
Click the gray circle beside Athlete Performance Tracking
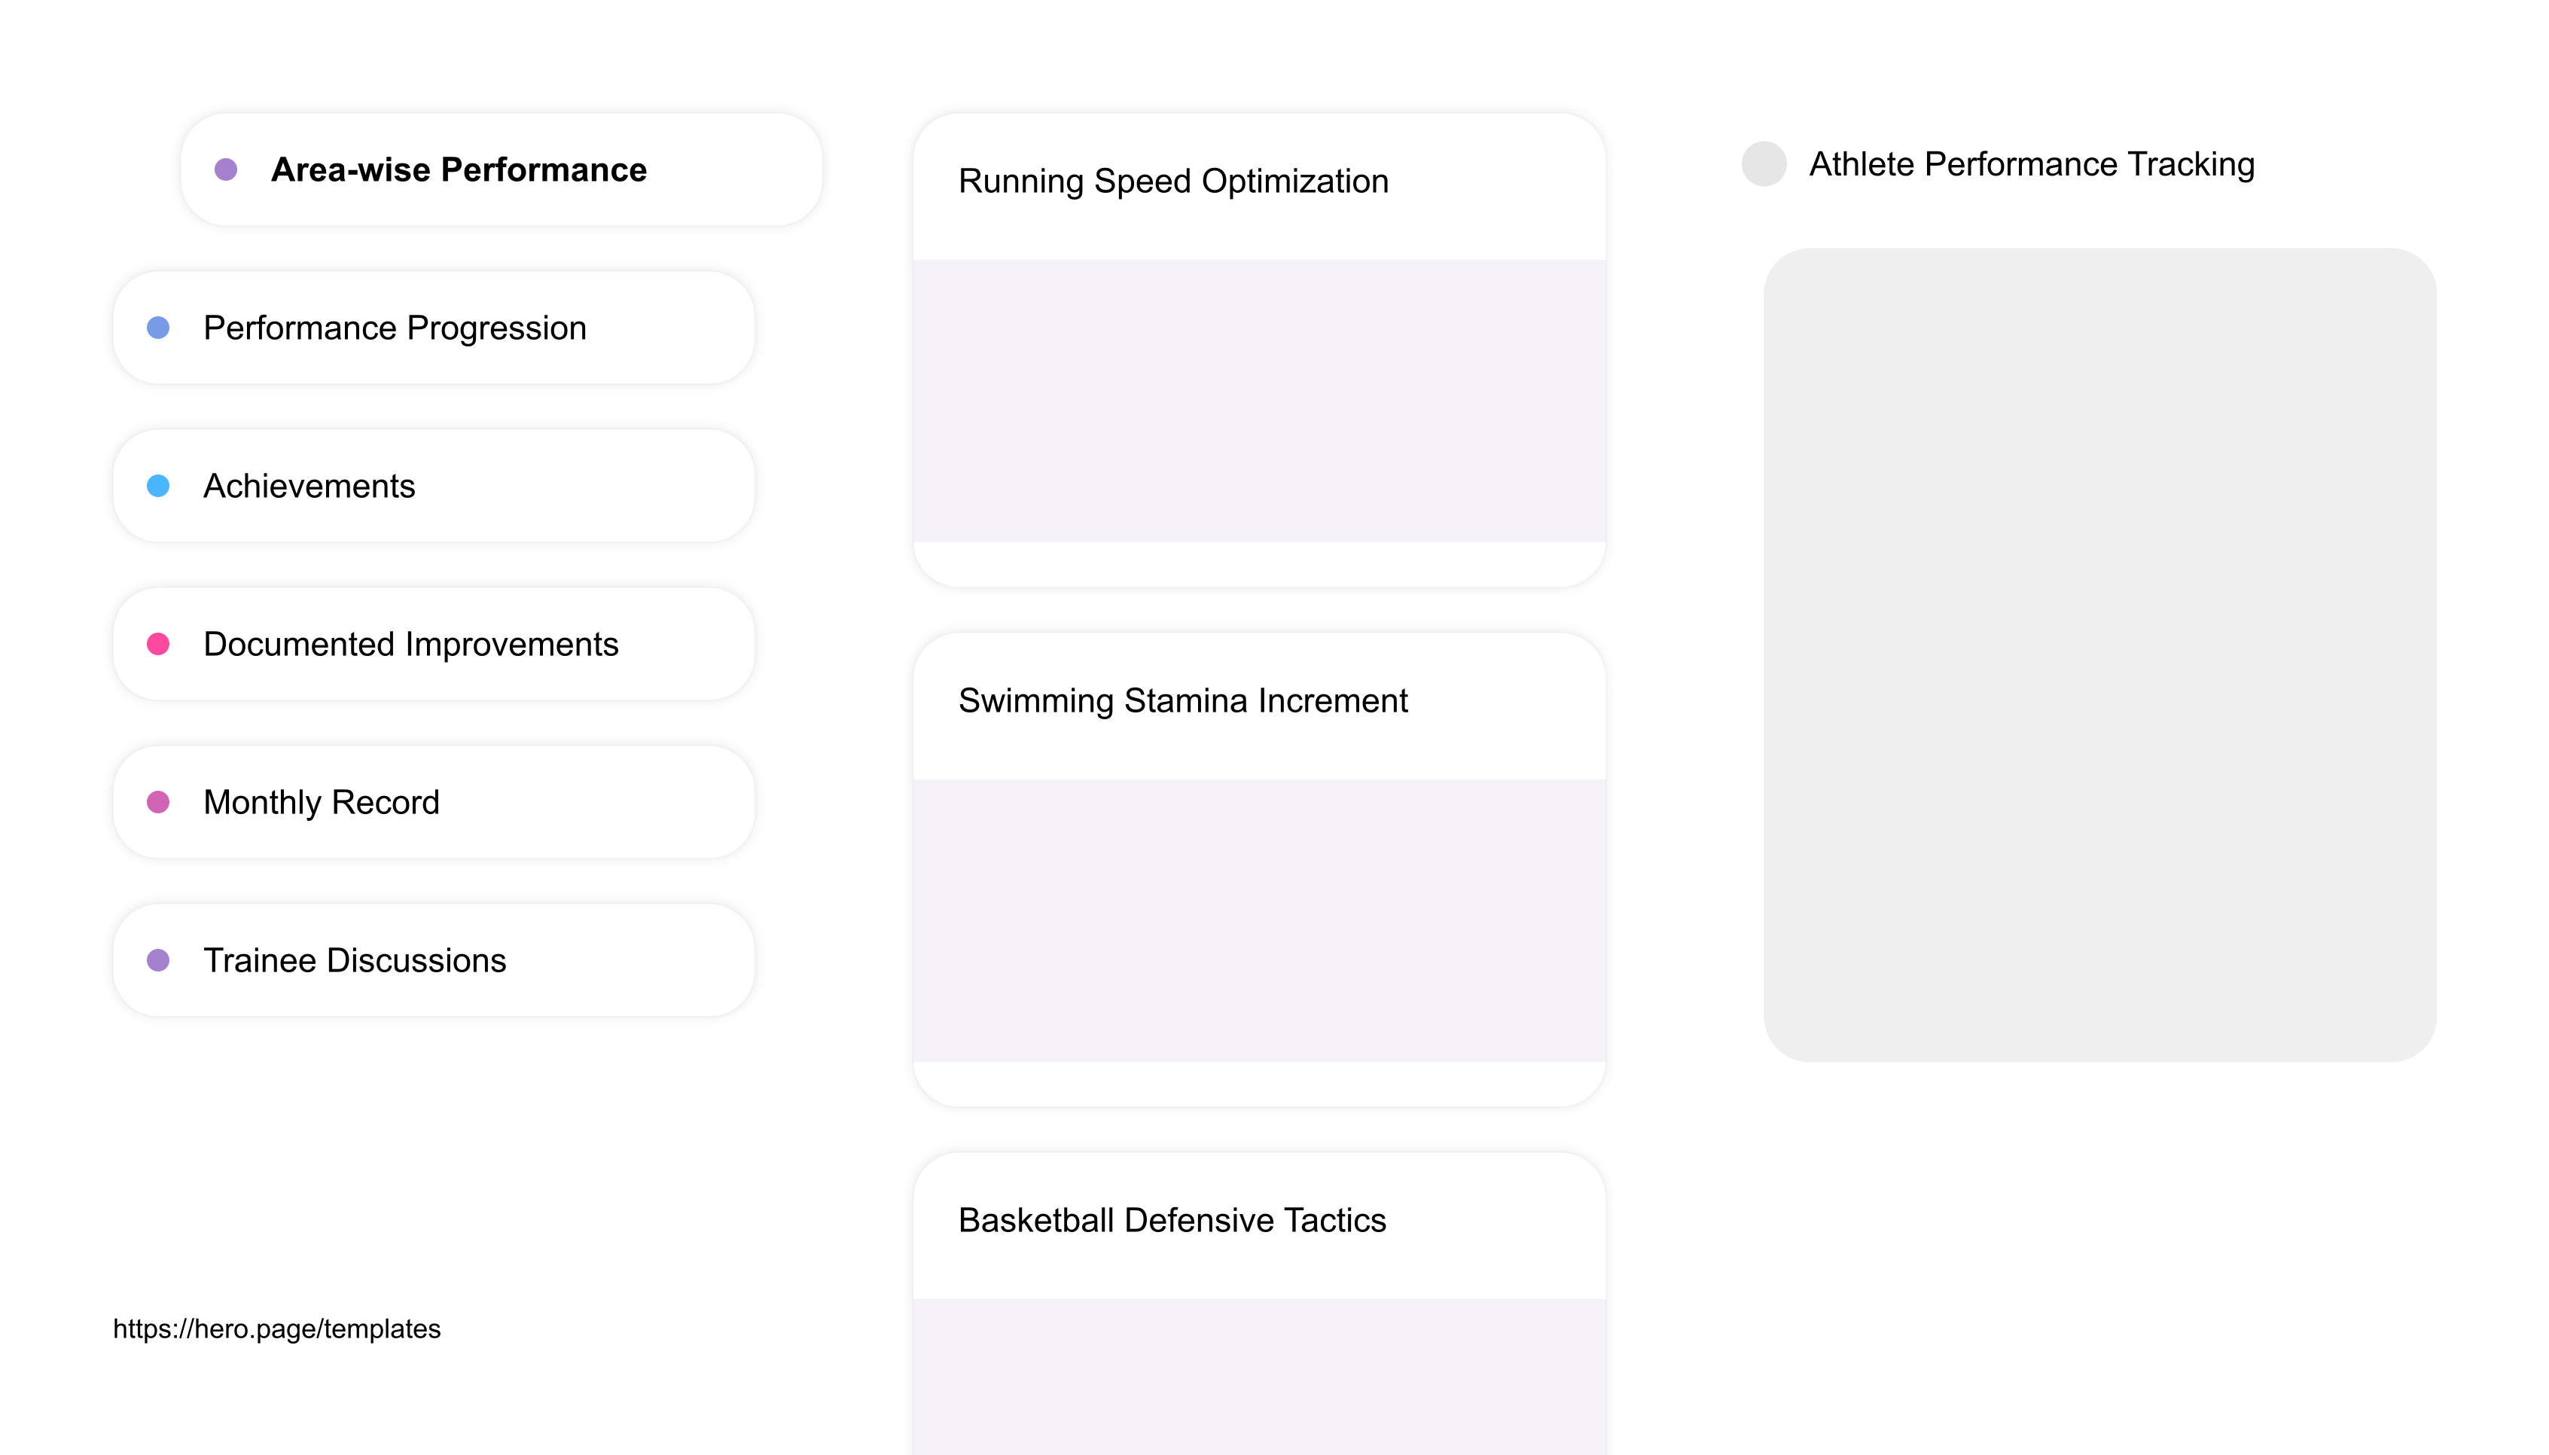click(1764, 164)
